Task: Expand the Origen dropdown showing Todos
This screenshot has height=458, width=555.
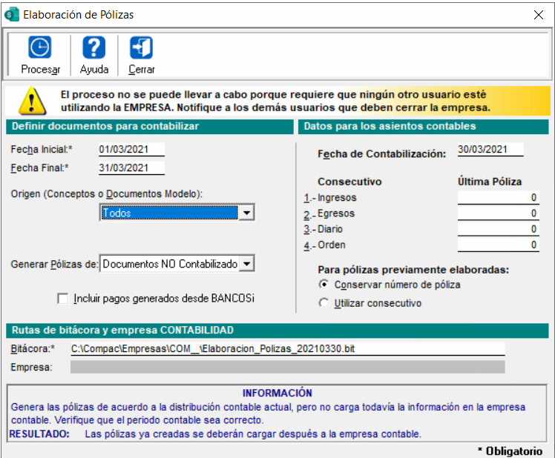Action: (247, 213)
